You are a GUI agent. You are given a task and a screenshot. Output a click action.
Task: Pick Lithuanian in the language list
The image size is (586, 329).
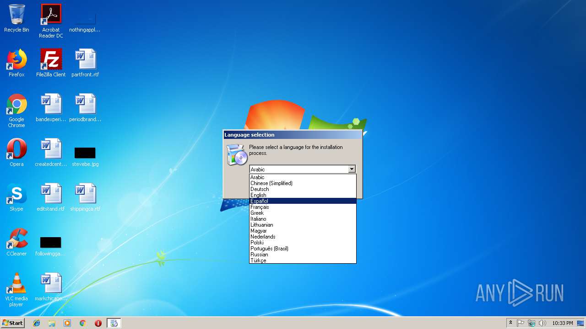[303, 225]
